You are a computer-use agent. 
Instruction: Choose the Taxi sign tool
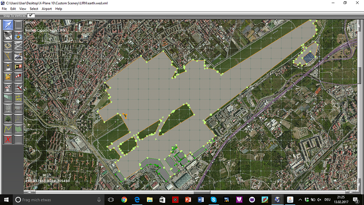pos(18,67)
